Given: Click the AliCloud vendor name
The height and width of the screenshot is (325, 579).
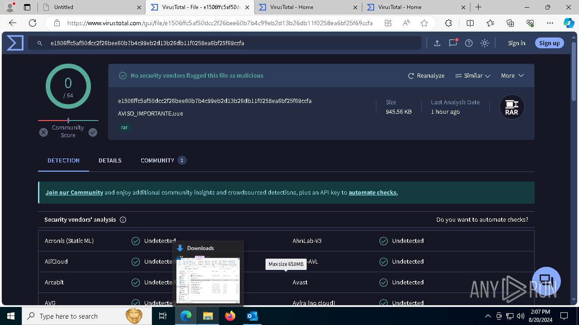Looking at the screenshot, I should (56, 262).
